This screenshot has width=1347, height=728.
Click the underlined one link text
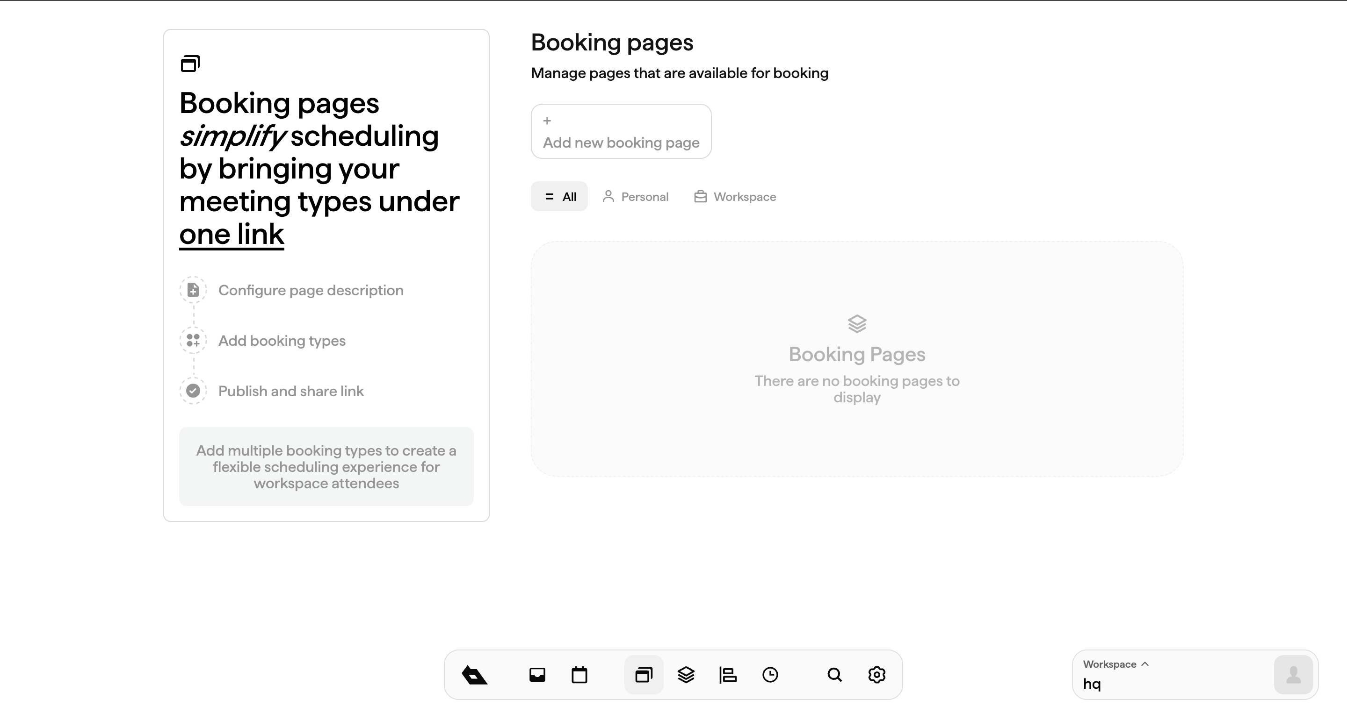tap(232, 234)
